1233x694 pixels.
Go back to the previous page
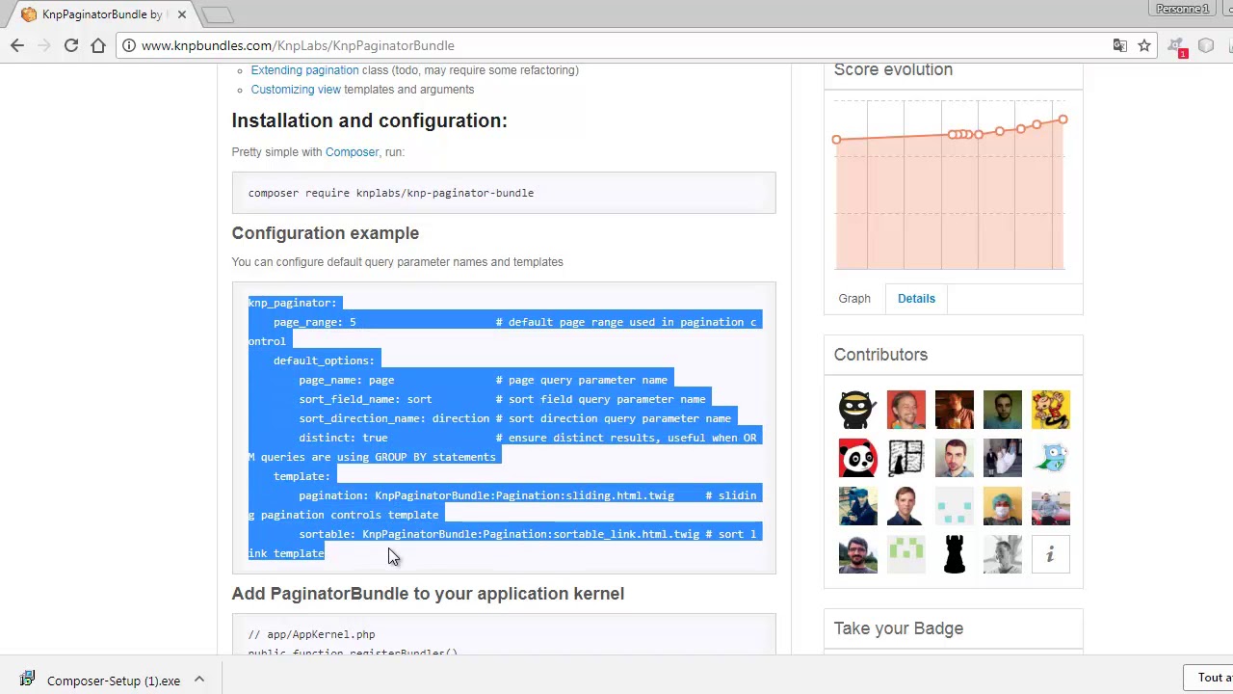[x=17, y=45]
